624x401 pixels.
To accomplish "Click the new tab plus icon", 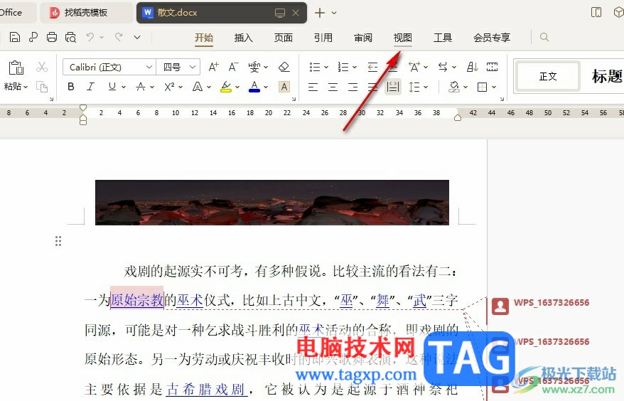I will pos(320,13).
